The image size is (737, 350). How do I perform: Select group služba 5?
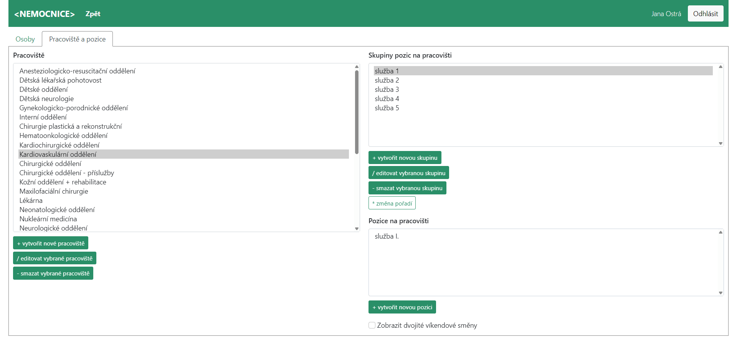click(543, 108)
